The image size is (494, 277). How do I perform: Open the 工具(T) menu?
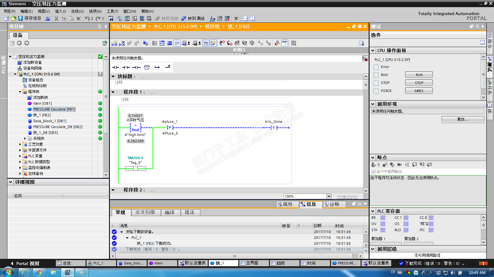point(112,11)
